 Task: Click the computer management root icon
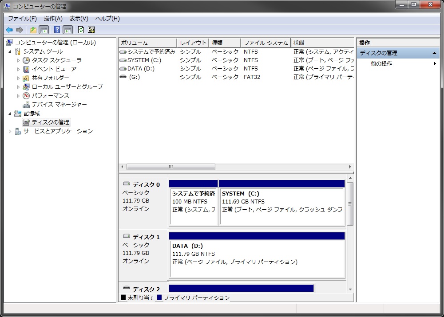tap(9, 43)
